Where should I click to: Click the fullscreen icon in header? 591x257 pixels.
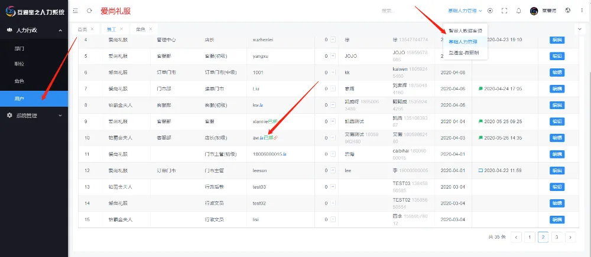[x=504, y=11]
